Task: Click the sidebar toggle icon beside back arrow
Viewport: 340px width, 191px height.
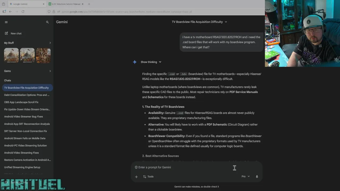Action: pyautogui.click(x=4, y=12)
